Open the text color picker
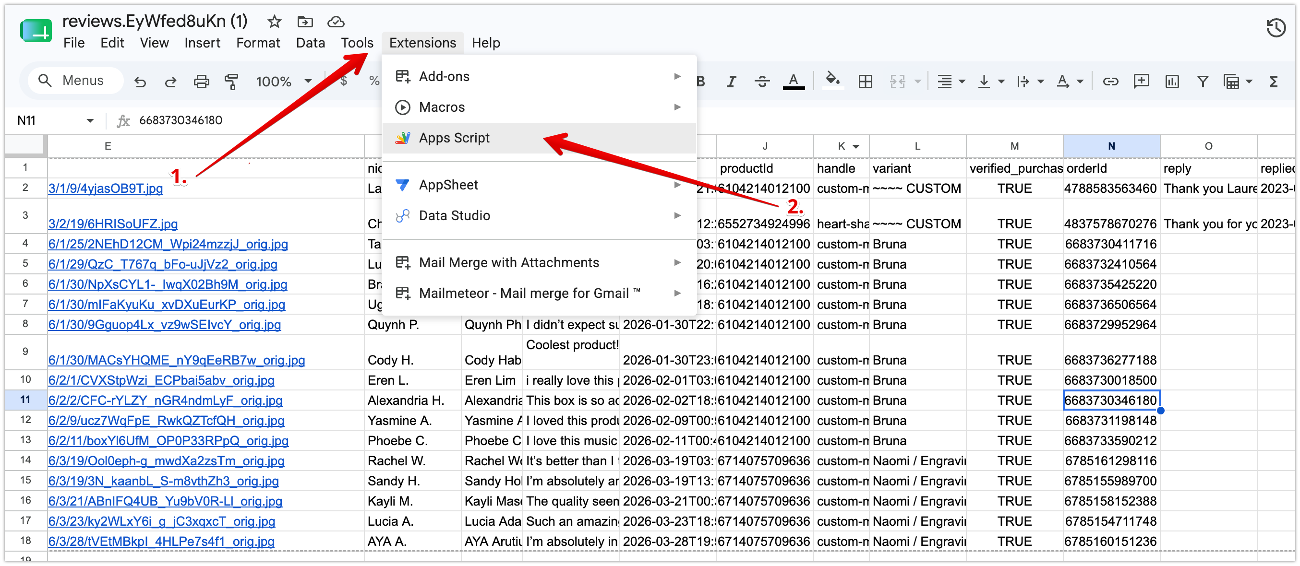This screenshot has height=566, width=1300. coord(793,81)
